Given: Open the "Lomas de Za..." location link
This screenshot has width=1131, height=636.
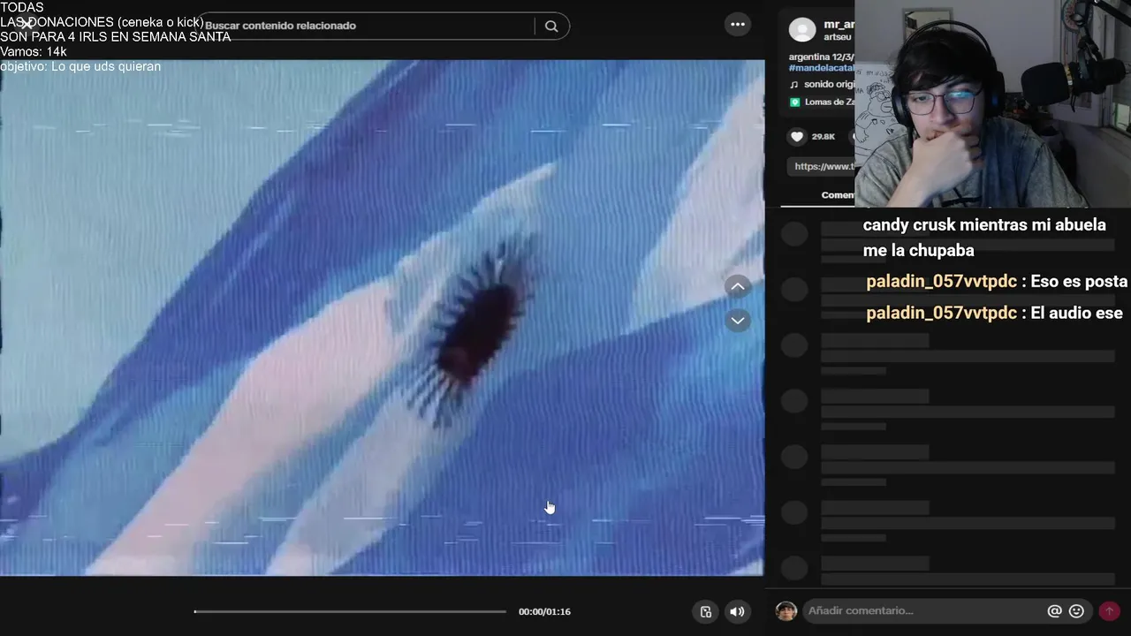Looking at the screenshot, I should [829, 102].
